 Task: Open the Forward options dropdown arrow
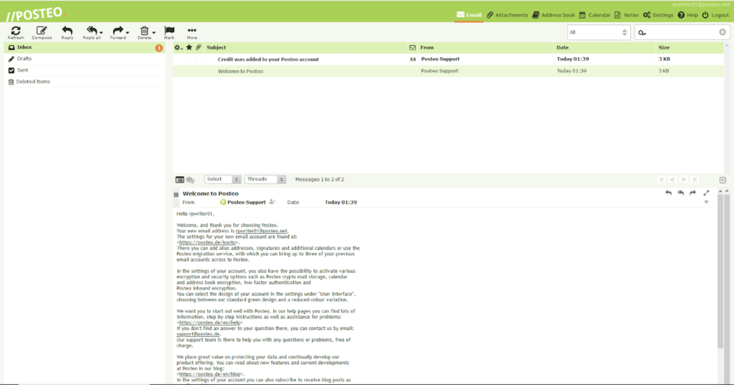(x=128, y=32)
